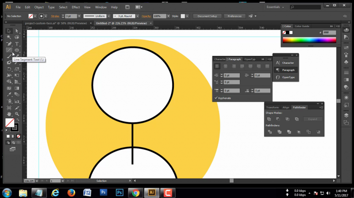Viewport: 354px width, 198px height.
Task: Select the Line Segment tool
Action: [x=9, y=50]
